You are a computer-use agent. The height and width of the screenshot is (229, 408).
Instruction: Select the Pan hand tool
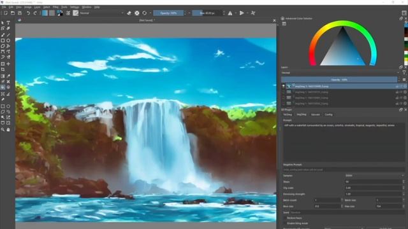pyautogui.click(x=8, y=129)
